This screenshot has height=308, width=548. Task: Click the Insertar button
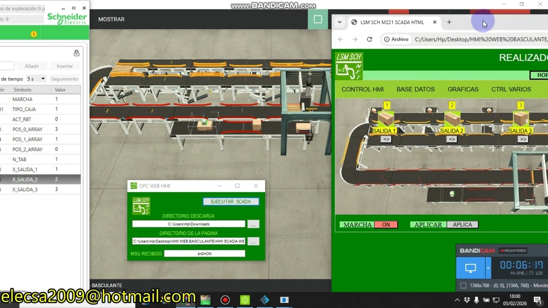(x=65, y=66)
